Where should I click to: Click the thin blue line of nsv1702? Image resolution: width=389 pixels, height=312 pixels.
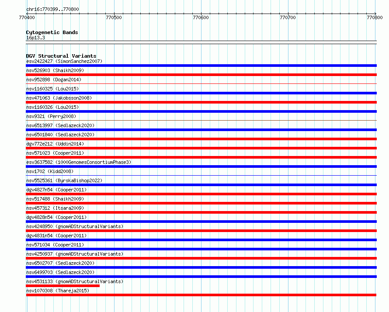coord(201,176)
